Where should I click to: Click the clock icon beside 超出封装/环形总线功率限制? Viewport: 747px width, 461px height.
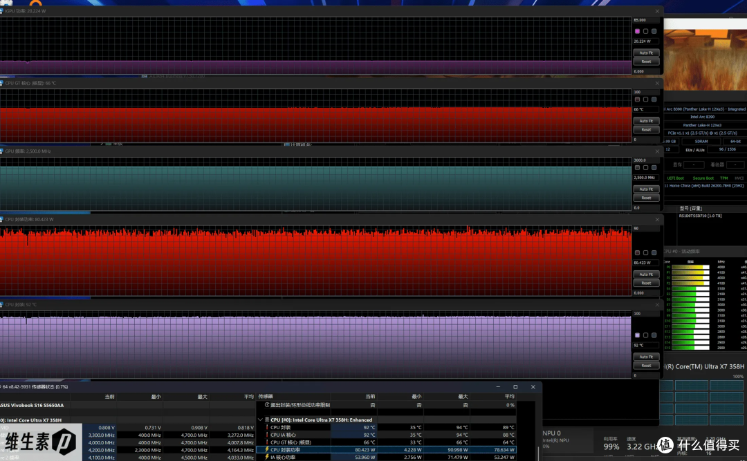pos(267,405)
